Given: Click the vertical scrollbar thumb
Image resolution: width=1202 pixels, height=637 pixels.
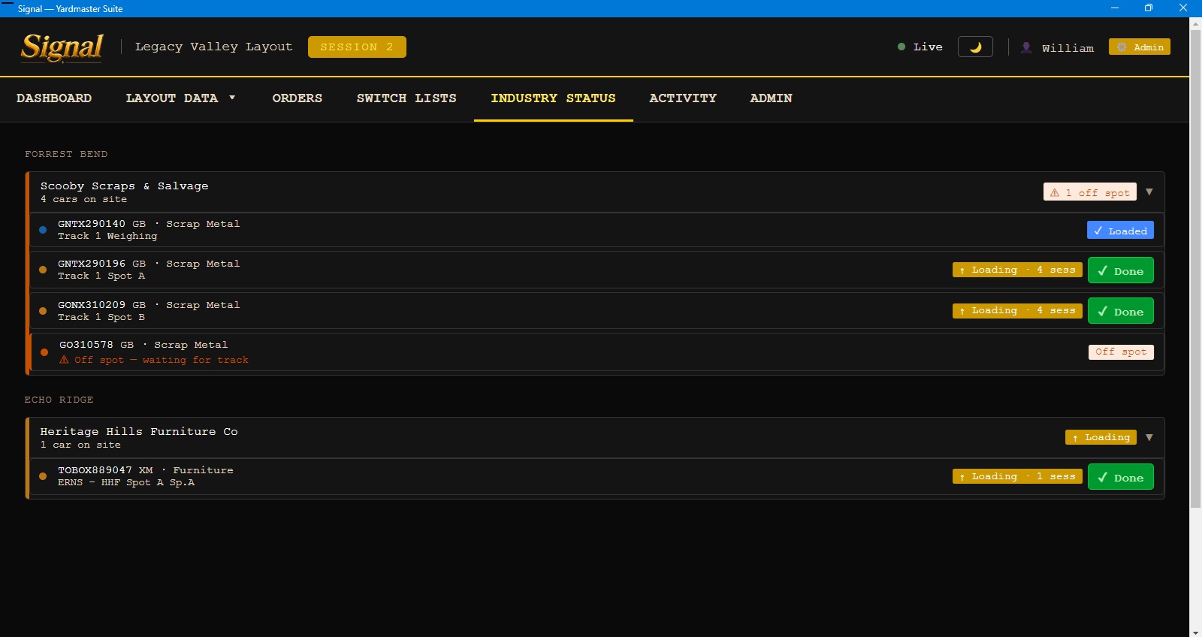Looking at the screenshot, I should pyautogui.click(x=1195, y=269).
